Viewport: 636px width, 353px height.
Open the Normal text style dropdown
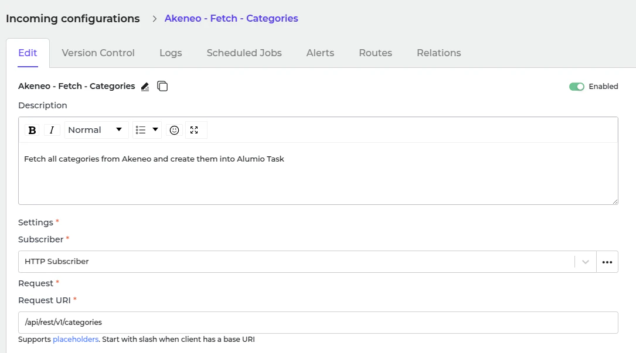pyautogui.click(x=96, y=130)
